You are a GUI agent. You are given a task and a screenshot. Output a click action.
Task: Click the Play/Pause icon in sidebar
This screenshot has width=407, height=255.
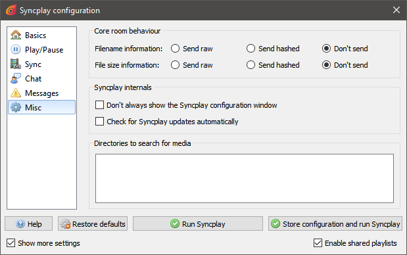click(16, 49)
